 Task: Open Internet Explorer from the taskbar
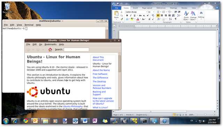pyautogui.click(x=15, y=121)
